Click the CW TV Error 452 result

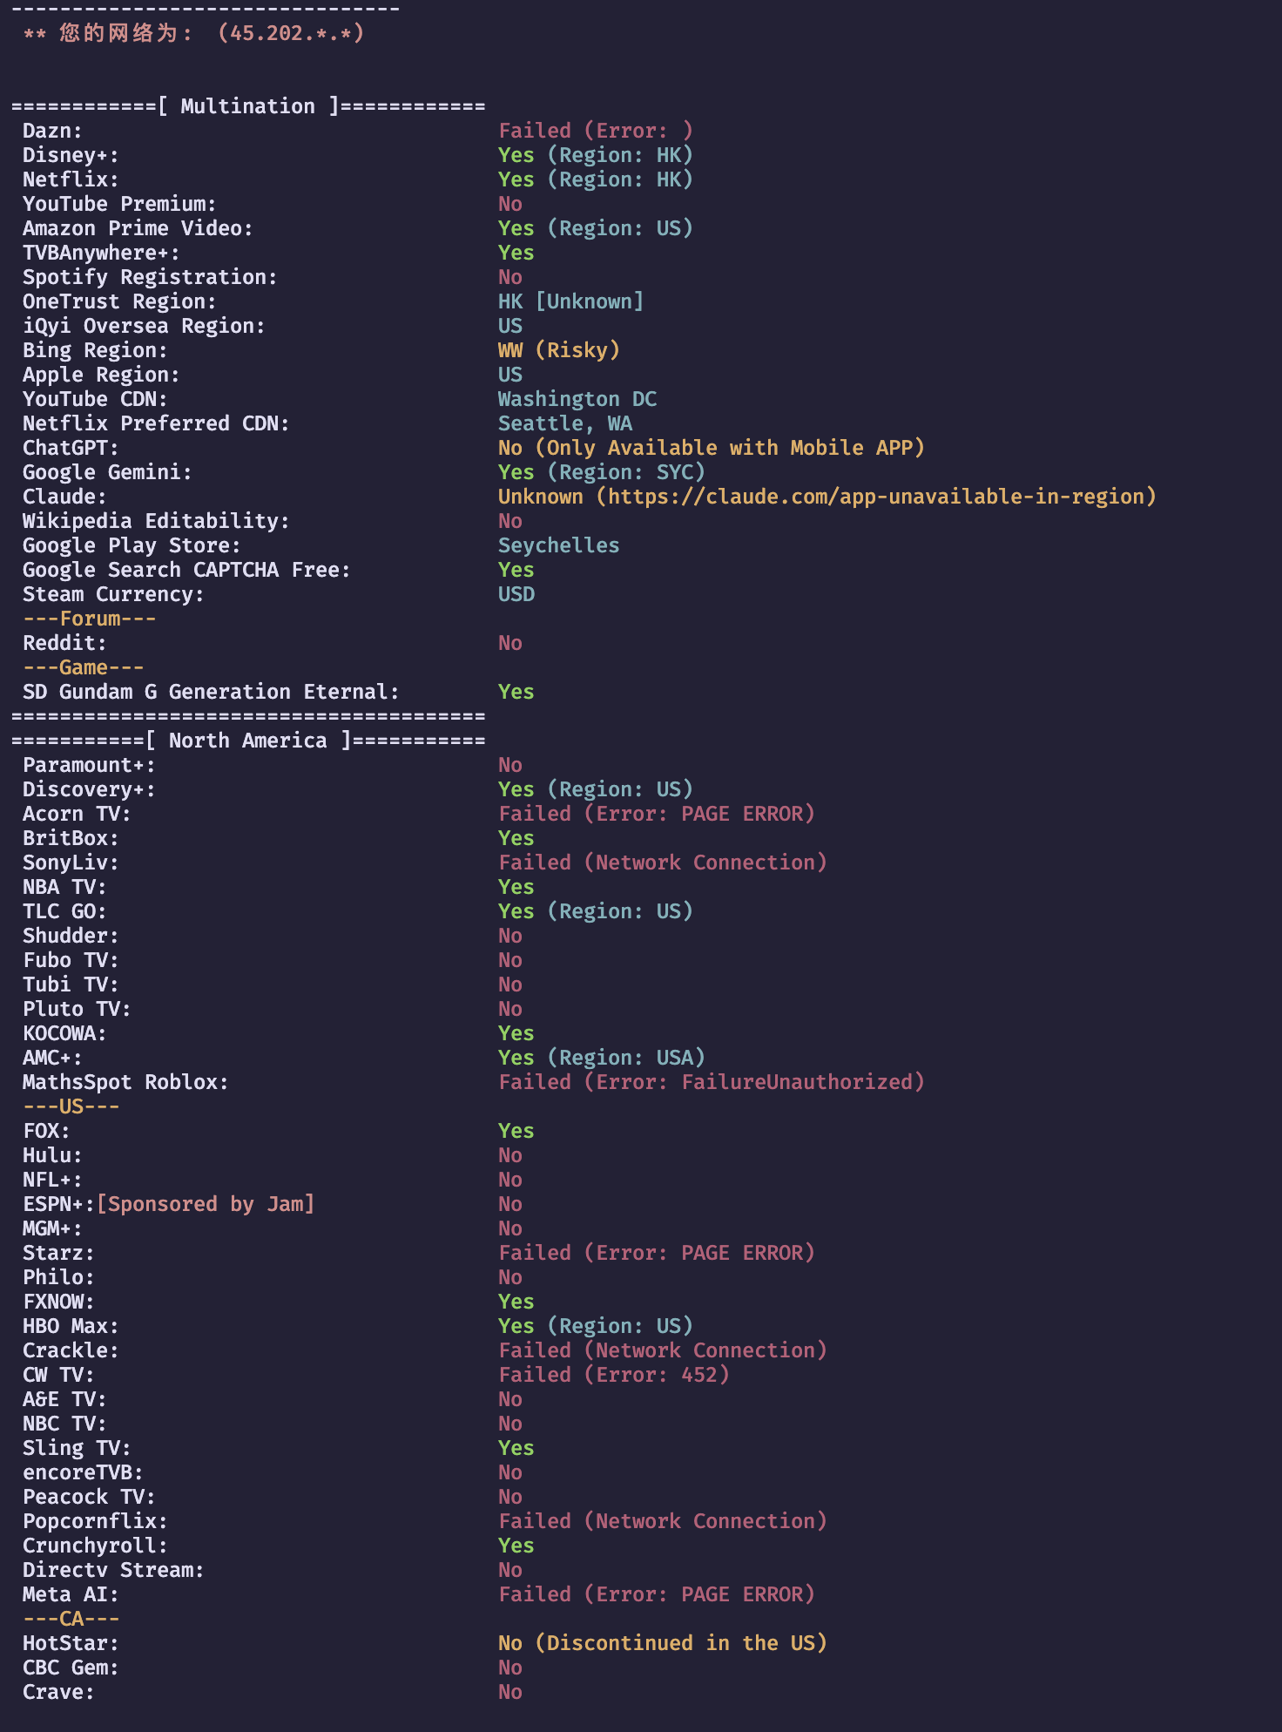click(614, 1375)
